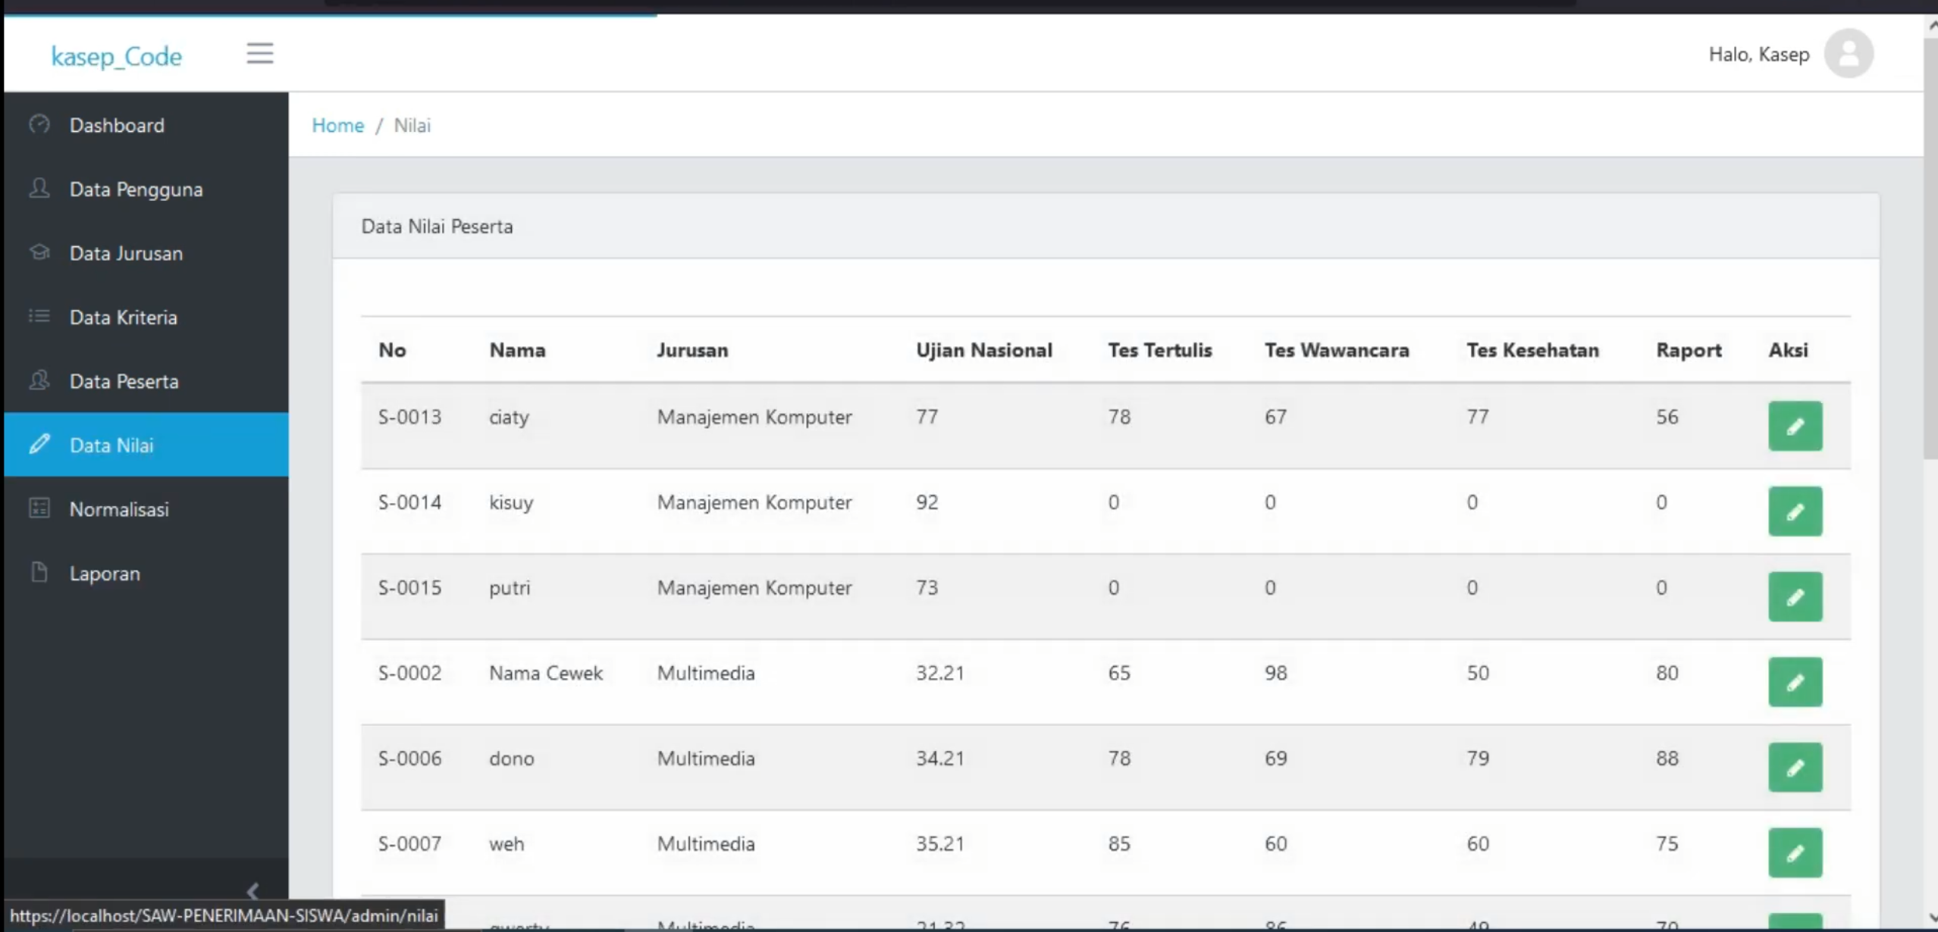Click the Home breadcrumb link

338,125
